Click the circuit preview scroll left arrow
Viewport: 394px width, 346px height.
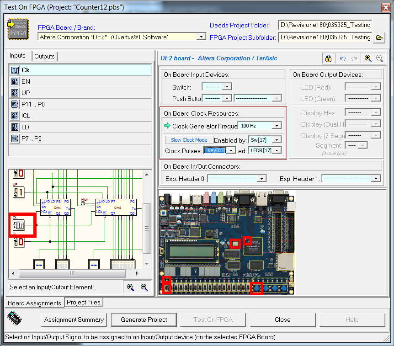point(13,273)
